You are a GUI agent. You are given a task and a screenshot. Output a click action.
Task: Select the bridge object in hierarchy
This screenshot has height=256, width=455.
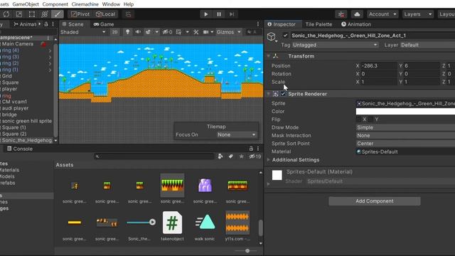9,114
